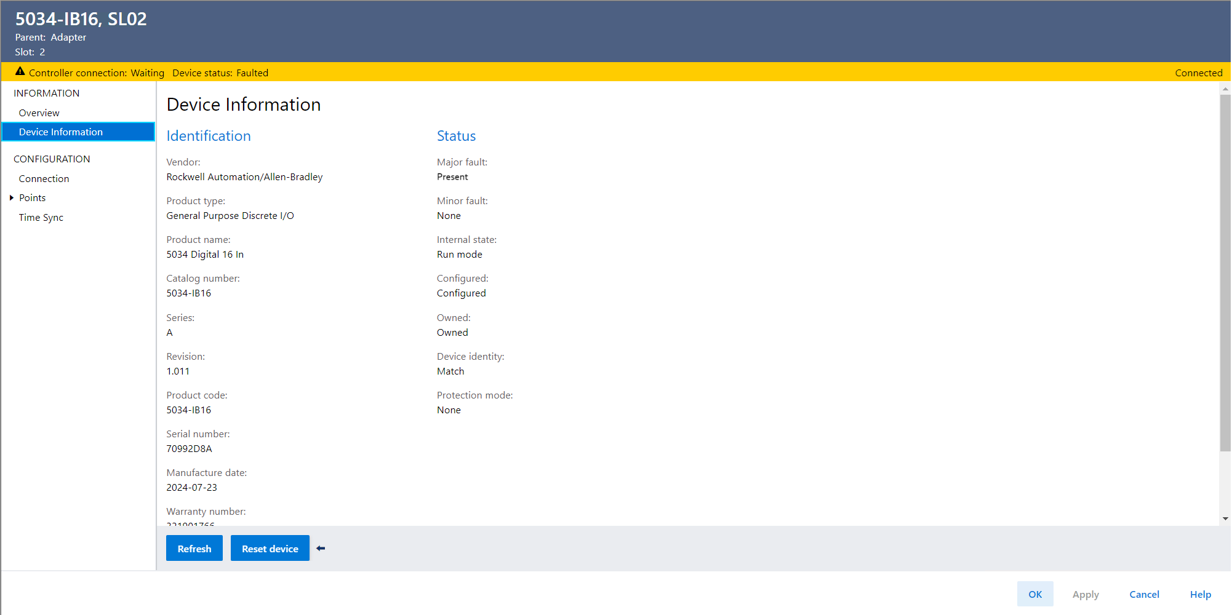Select product name 5034 Digital 16 In

coord(205,255)
